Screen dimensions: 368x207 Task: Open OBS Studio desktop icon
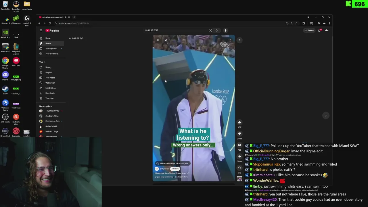coord(5,118)
